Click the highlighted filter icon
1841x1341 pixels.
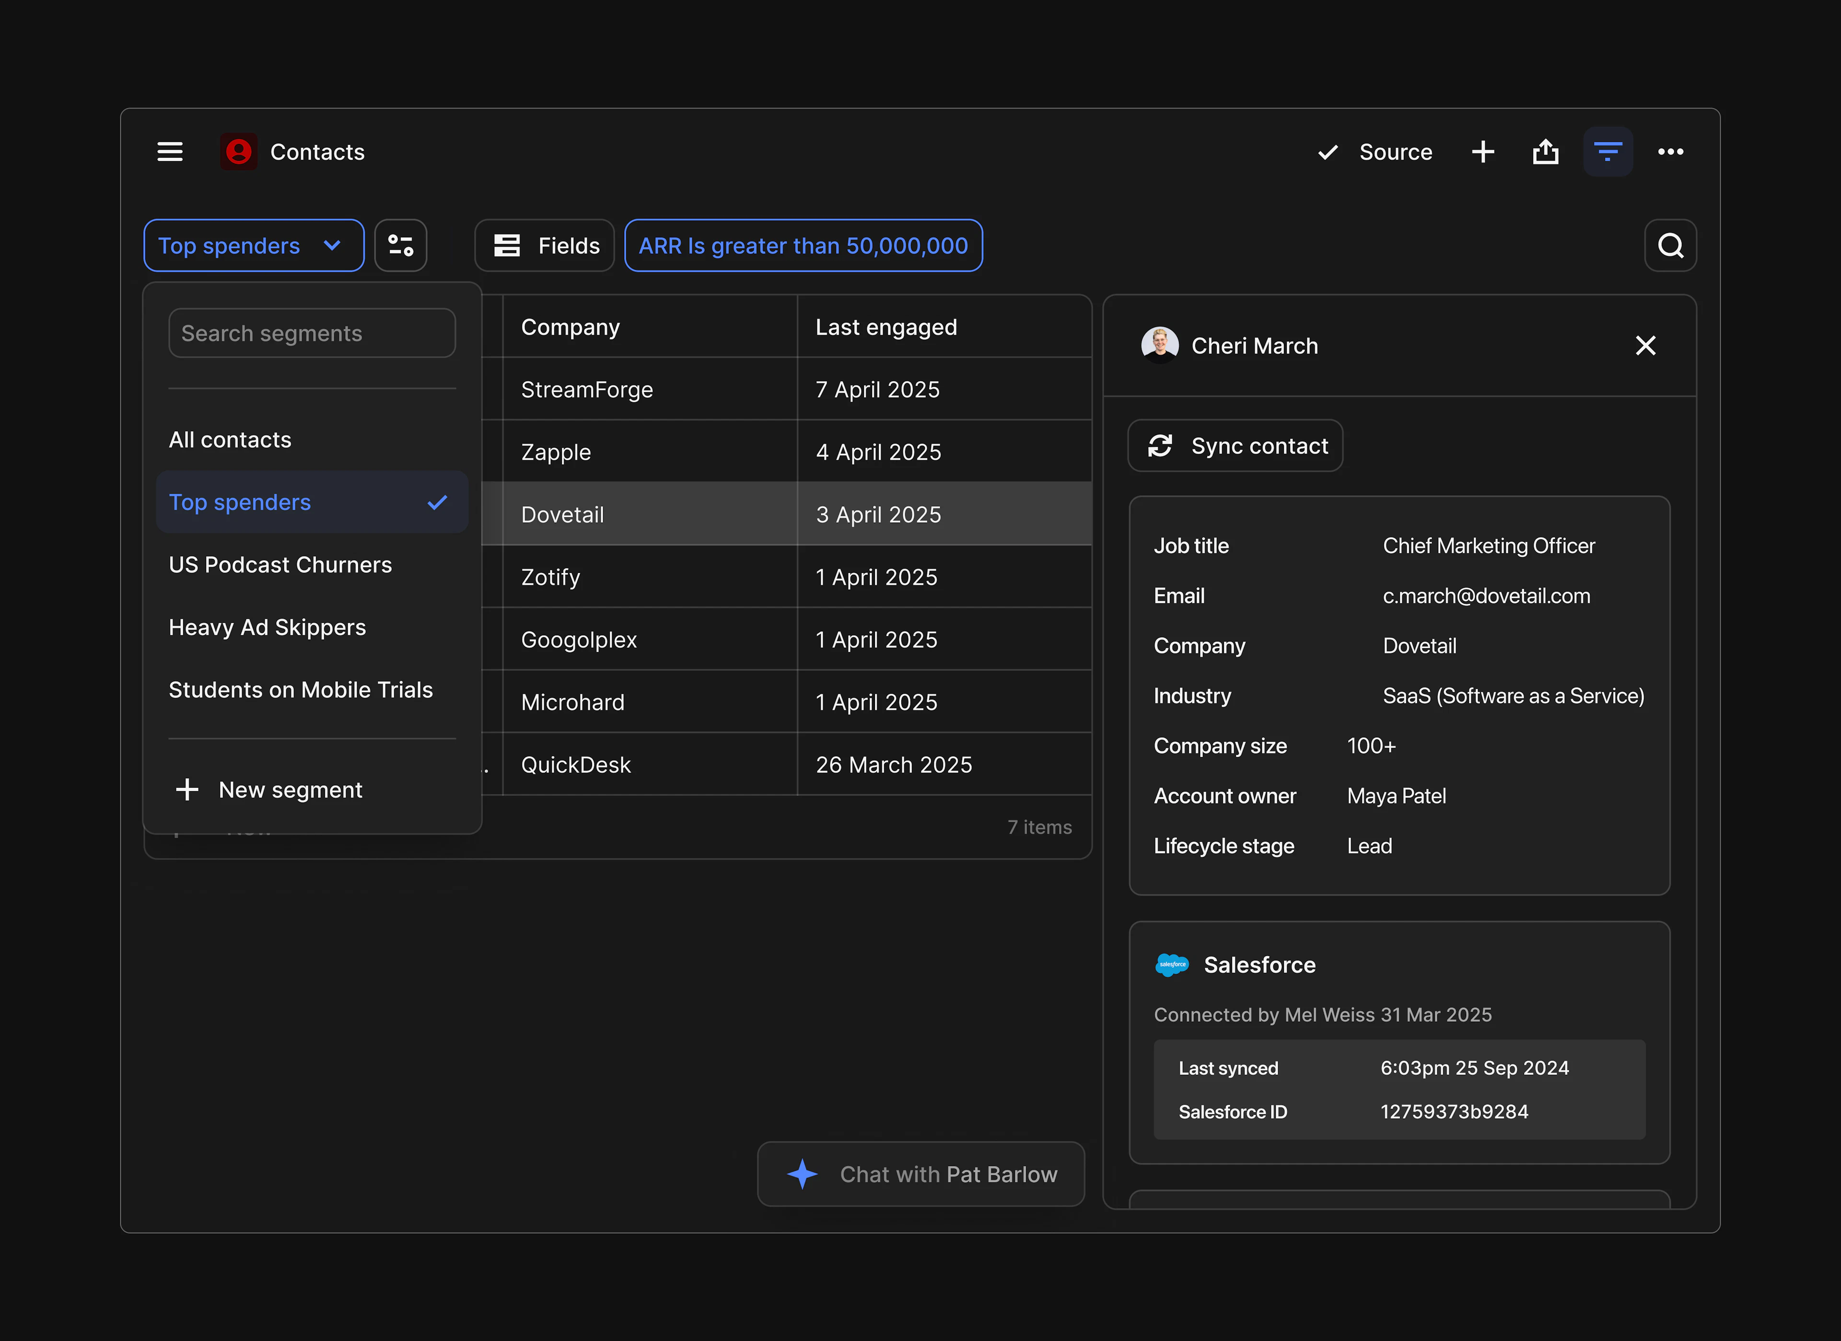coord(1608,151)
